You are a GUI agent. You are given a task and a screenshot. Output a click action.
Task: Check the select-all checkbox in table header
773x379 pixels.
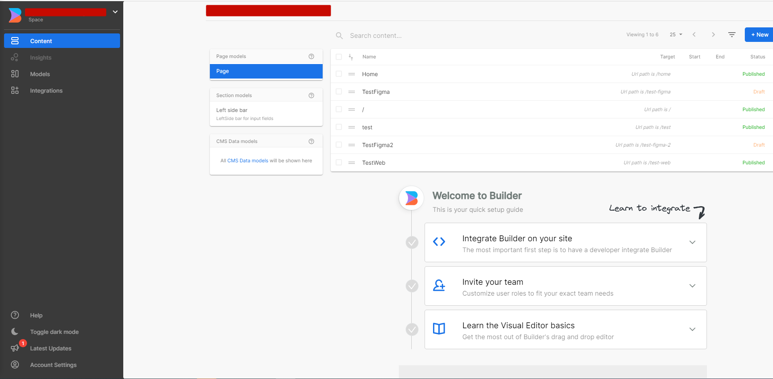339,57
